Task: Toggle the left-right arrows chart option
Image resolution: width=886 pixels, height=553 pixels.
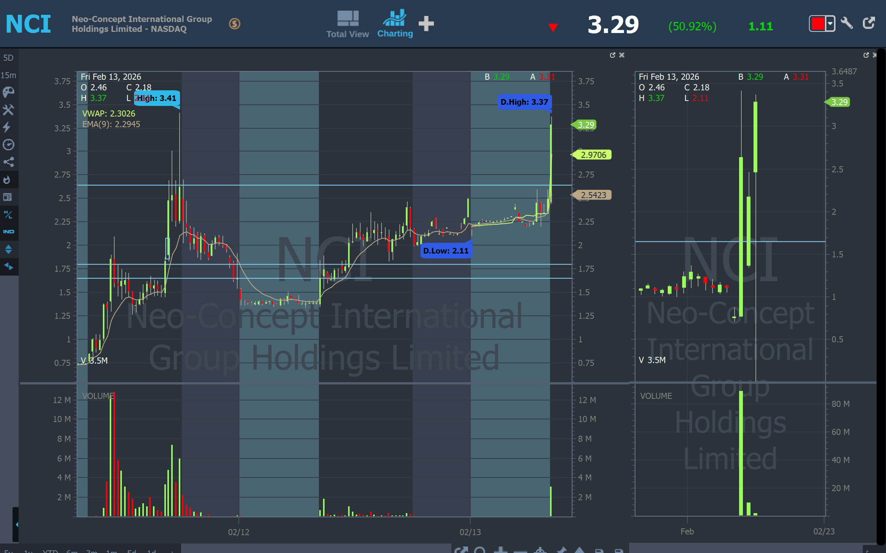Action: [x=8, y=266]
